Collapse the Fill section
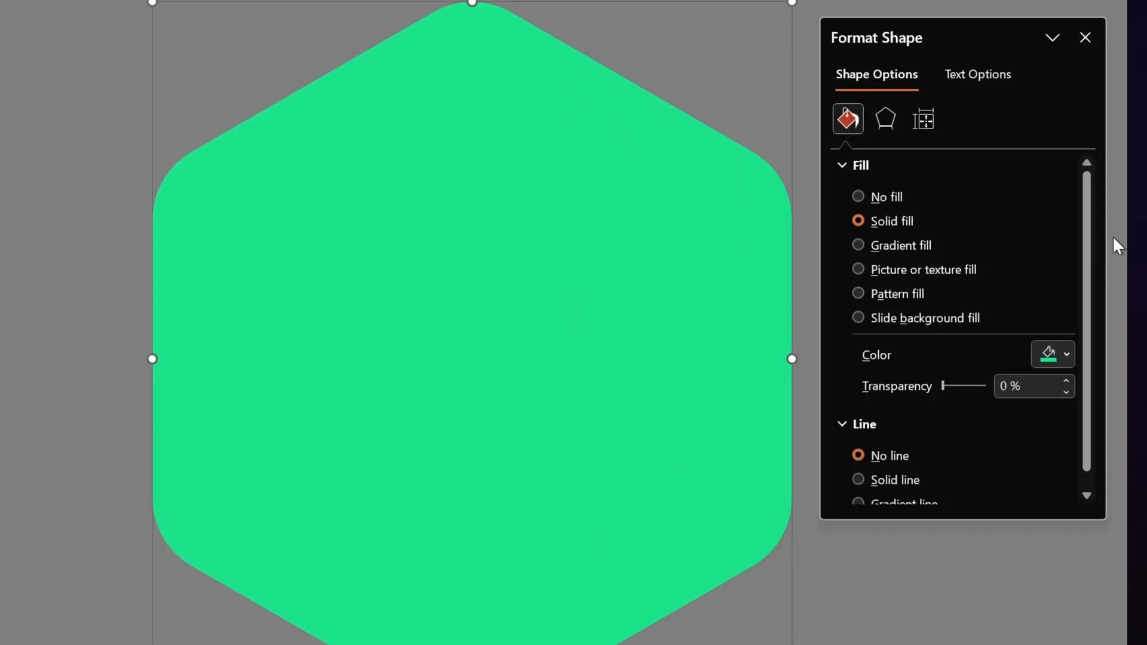 tap(842, 165)
